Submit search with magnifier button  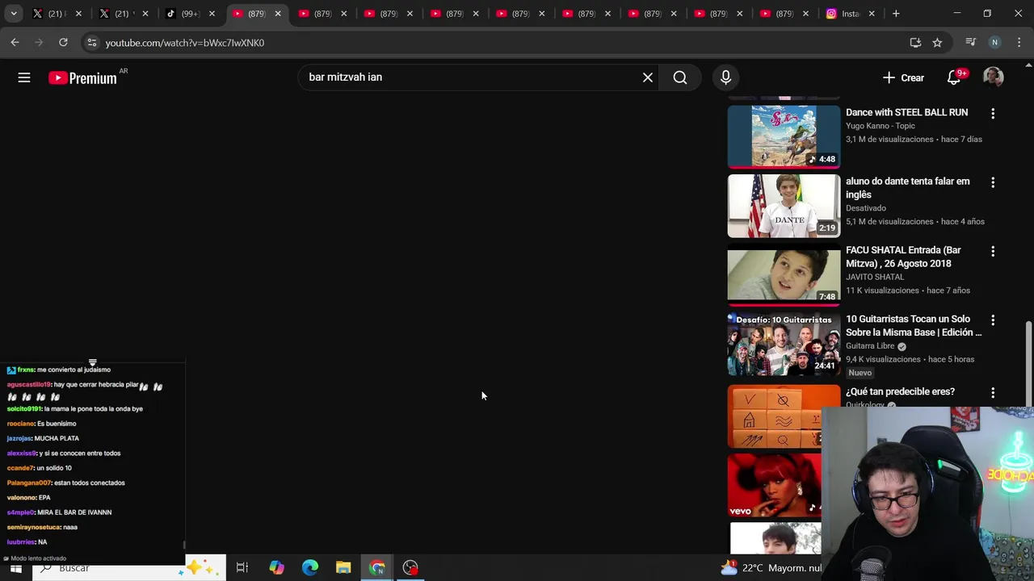point(680,77)
